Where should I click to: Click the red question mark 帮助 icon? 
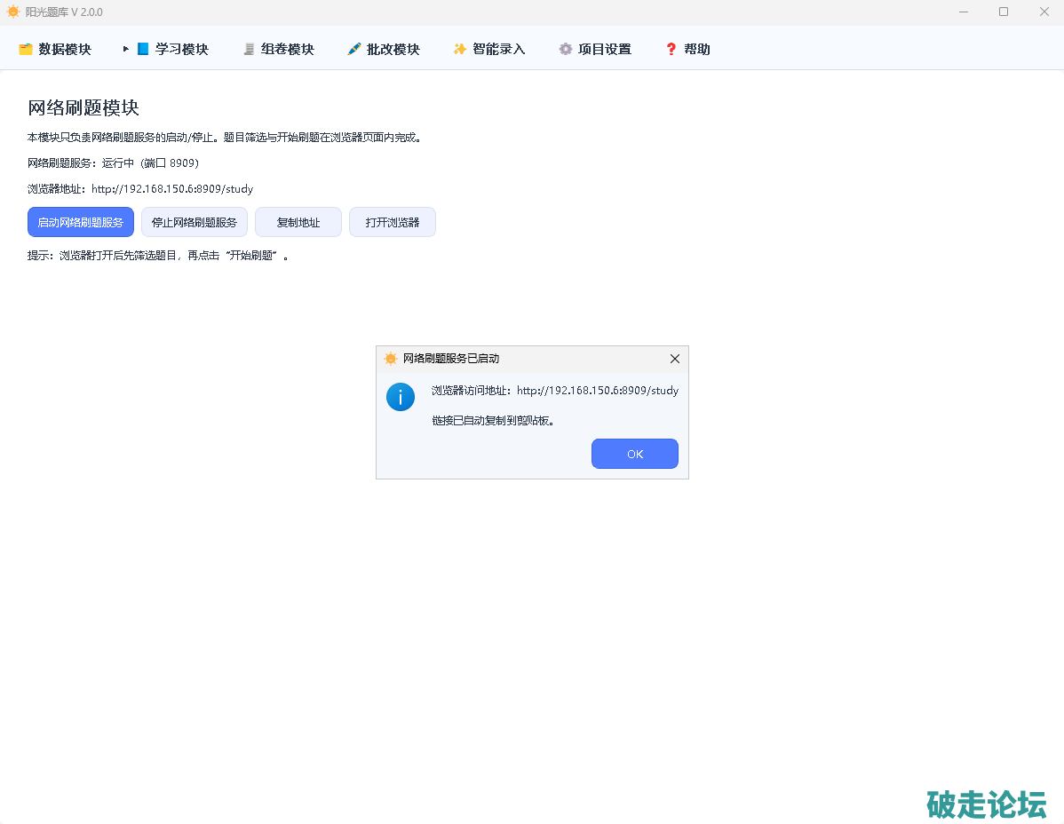(671, 50)
